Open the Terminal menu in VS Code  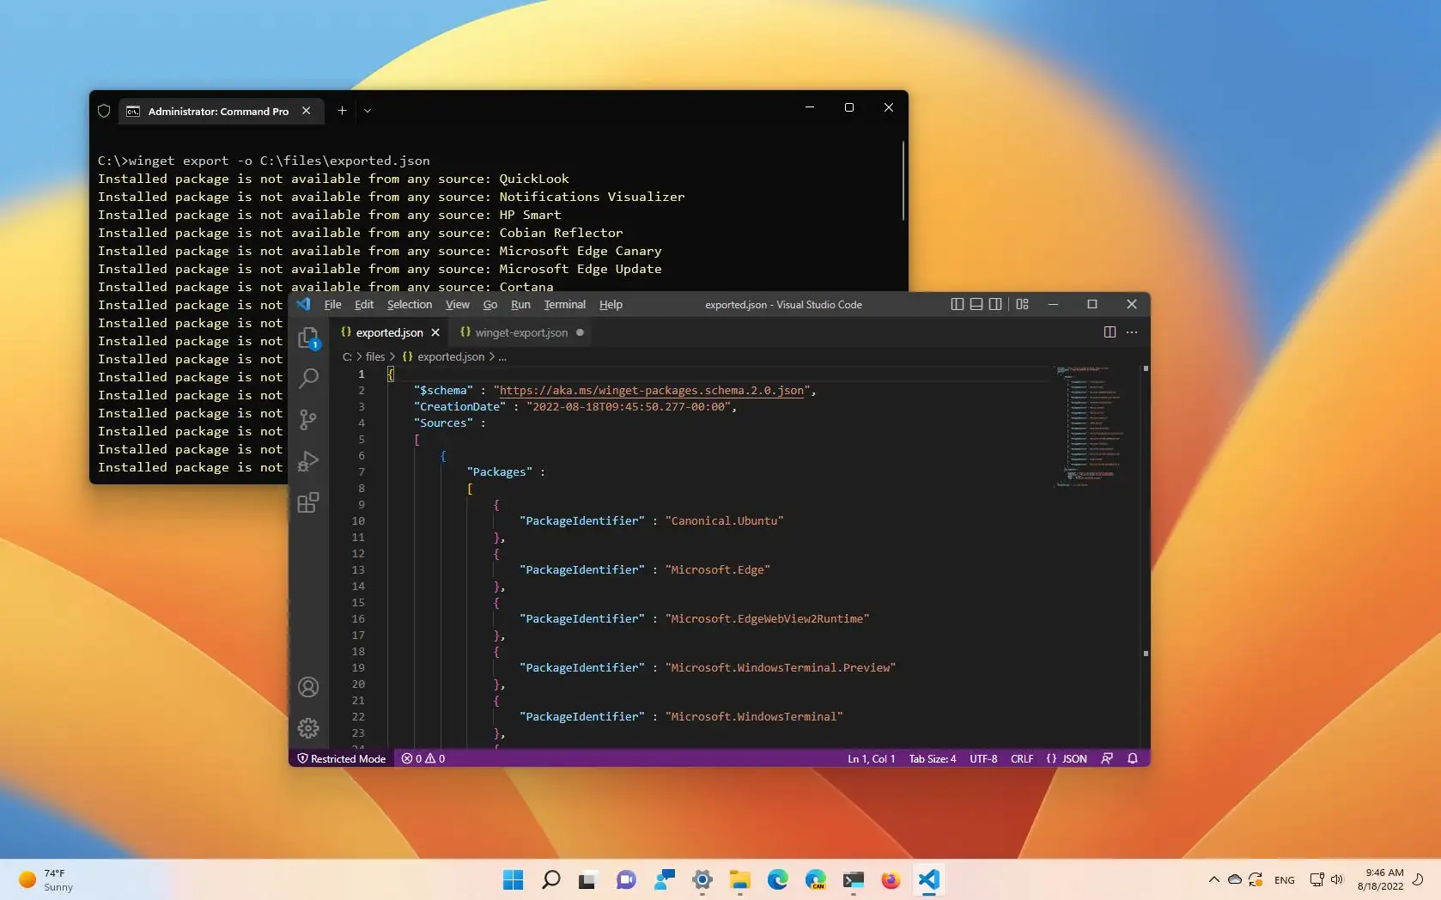tap(564, 305)
